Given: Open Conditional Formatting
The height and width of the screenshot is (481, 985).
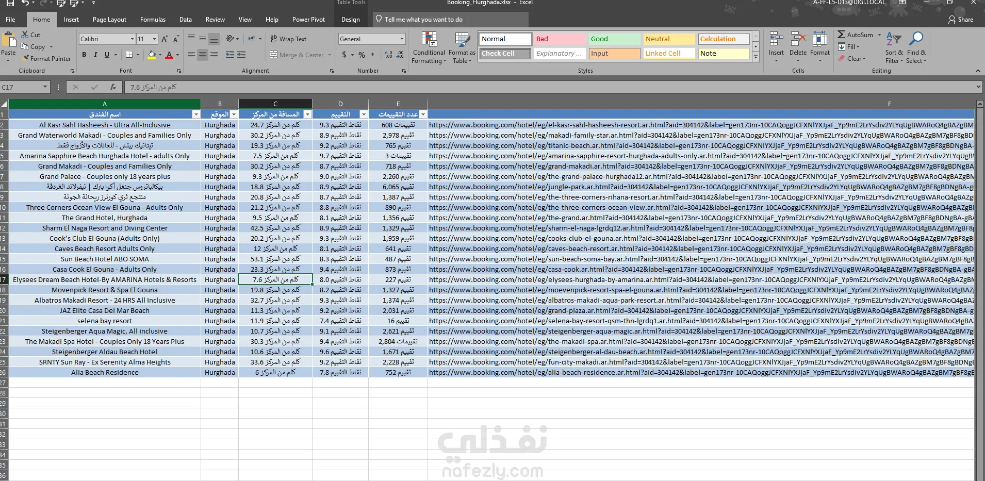Looking at the screenshot, I should coord(429,47).
